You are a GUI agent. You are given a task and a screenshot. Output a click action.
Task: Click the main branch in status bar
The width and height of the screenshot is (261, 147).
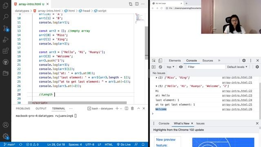[9, 145]
